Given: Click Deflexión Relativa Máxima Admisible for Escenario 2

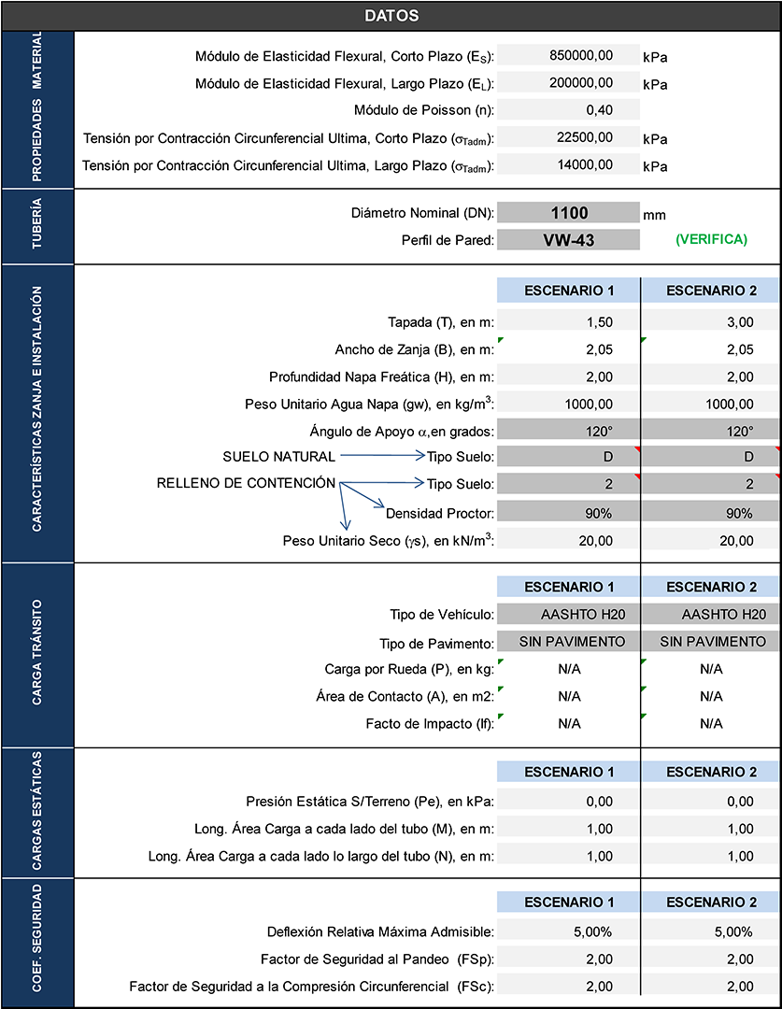Looking at the screenshot, I should click(x=712, y=931).
